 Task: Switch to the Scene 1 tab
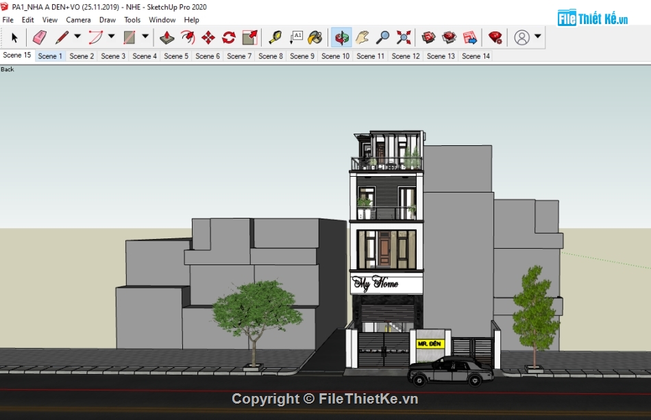(50, 56)
